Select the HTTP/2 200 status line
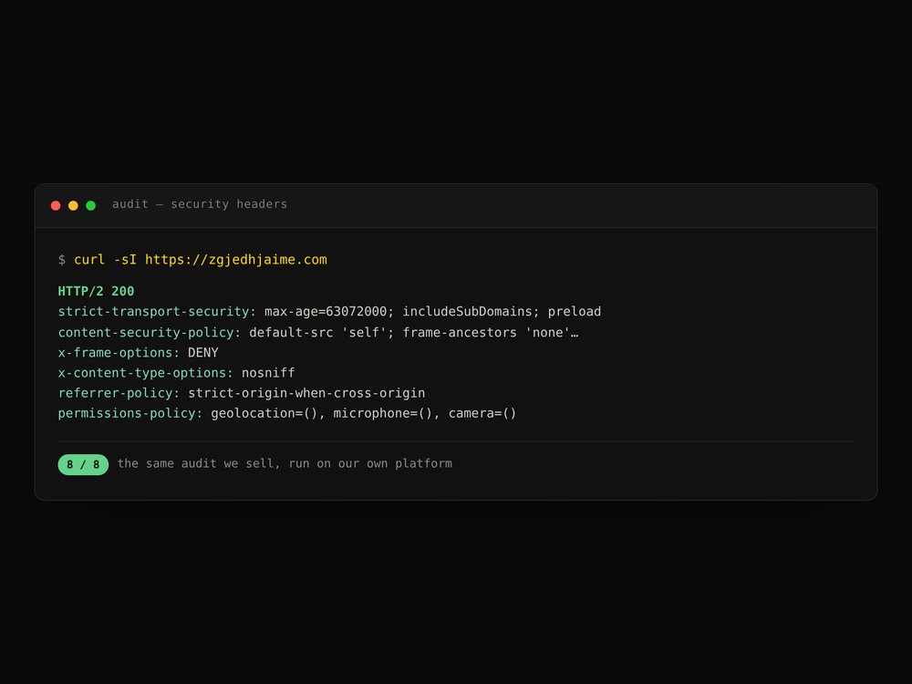The width and height of the screenshot is (912, 684). click(96, 292)
